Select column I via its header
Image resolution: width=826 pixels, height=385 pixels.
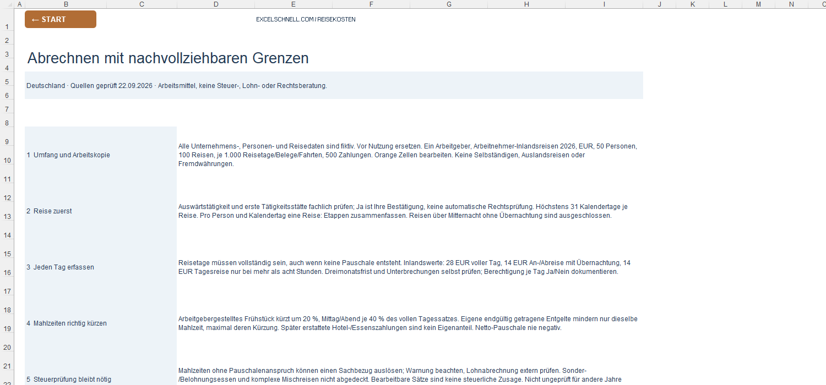(x=604, y=4)
